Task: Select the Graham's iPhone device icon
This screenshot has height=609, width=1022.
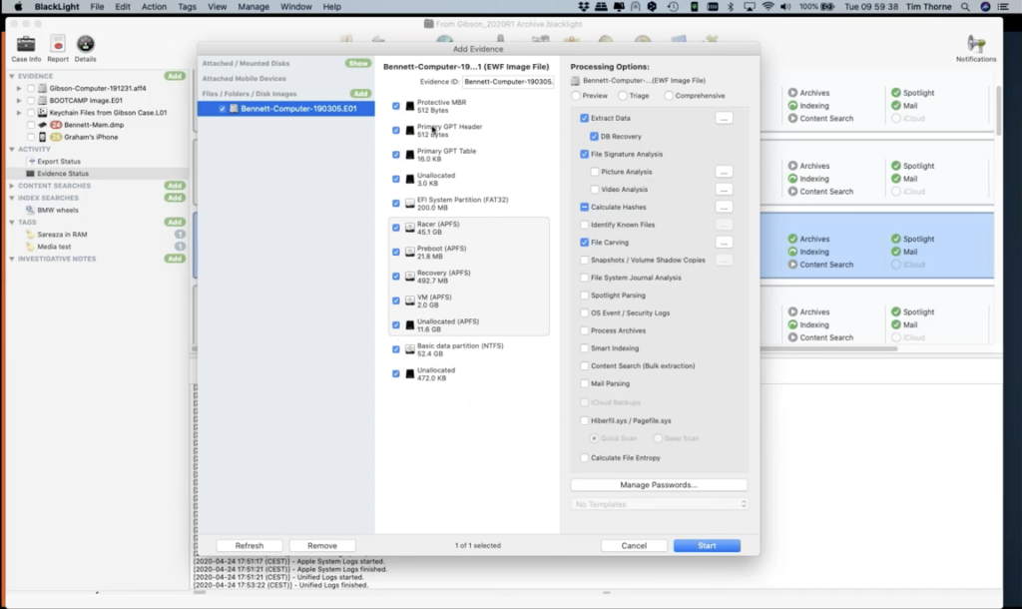Action: 42,137
